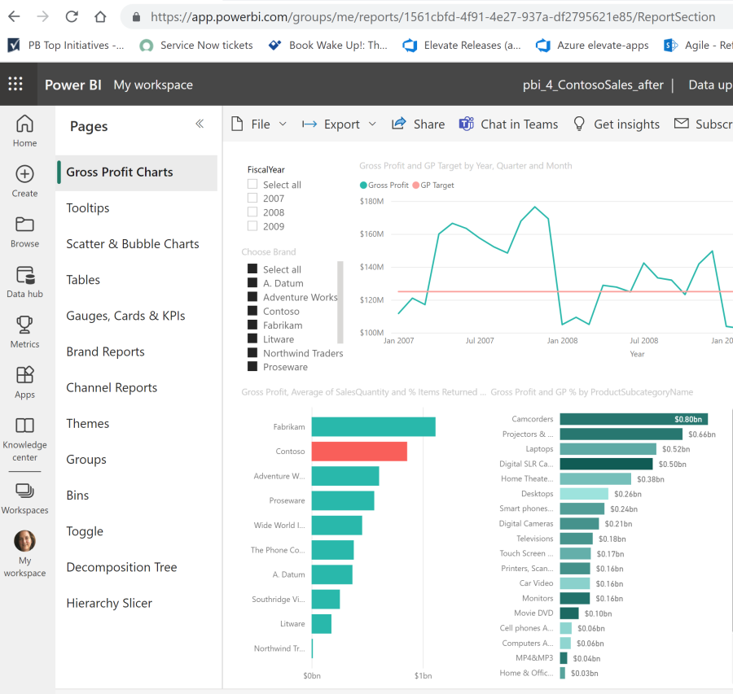Open PB Top Initiatives bookmark
This screenshot has height=694, width=733.
(x=66, y=46)
